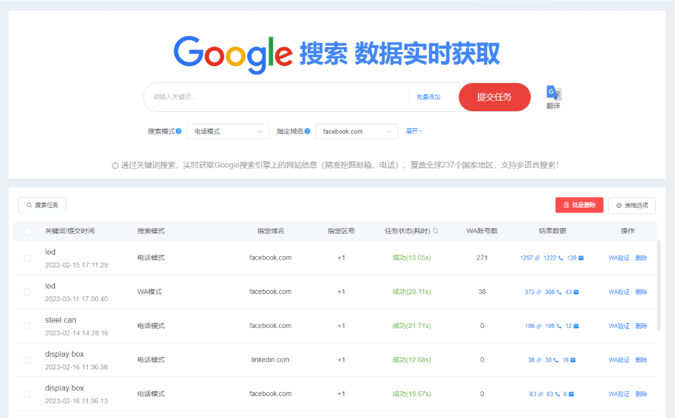Image resolution: width=675 pixels, height=418 pixels.
Task: Expand more options via 展开
Action: click(413, 131)
